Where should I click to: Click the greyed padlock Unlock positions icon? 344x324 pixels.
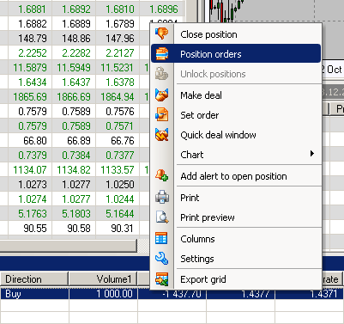pos(161,74)
